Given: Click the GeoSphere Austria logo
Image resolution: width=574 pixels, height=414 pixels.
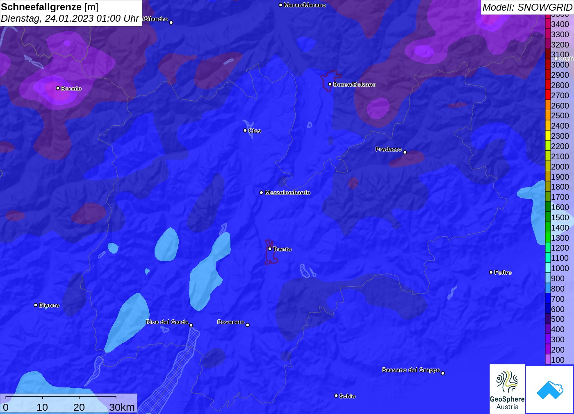Looking at the screenshot, I should (x=507, y=389).
